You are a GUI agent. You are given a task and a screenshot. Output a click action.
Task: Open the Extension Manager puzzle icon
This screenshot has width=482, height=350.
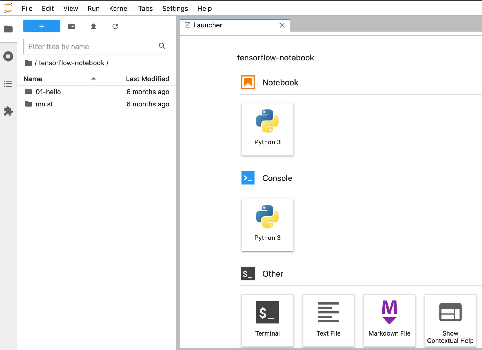coord(8,111)
